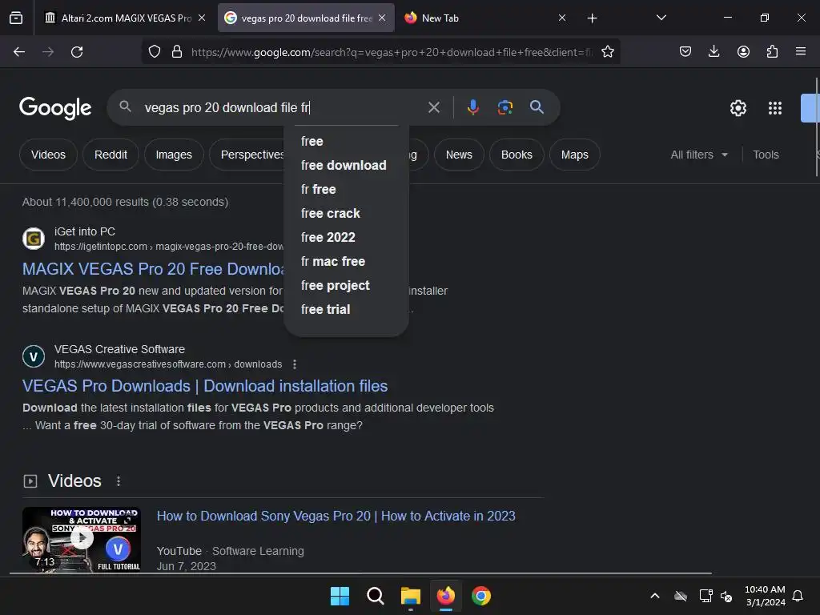Screen dimensions: 820x615
Task: Open Firefox account icon
Action: pyautogui.click(x=743, y=52)
